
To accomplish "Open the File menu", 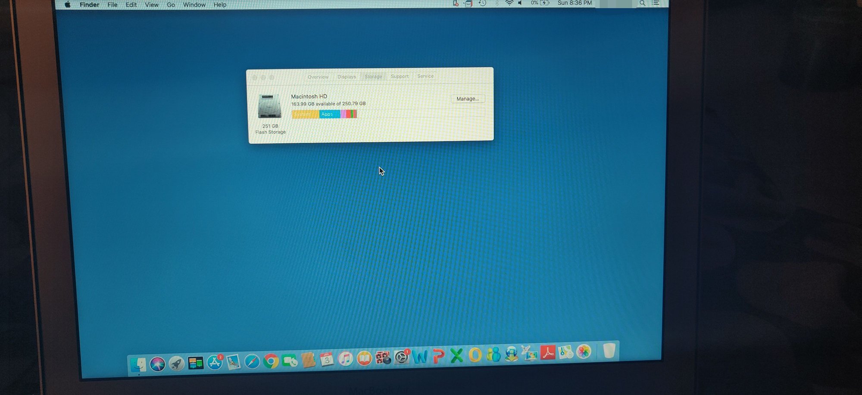I will pos(112,5).
